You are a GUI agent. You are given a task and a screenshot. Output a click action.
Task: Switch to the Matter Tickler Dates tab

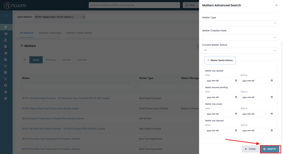point(79,33)
